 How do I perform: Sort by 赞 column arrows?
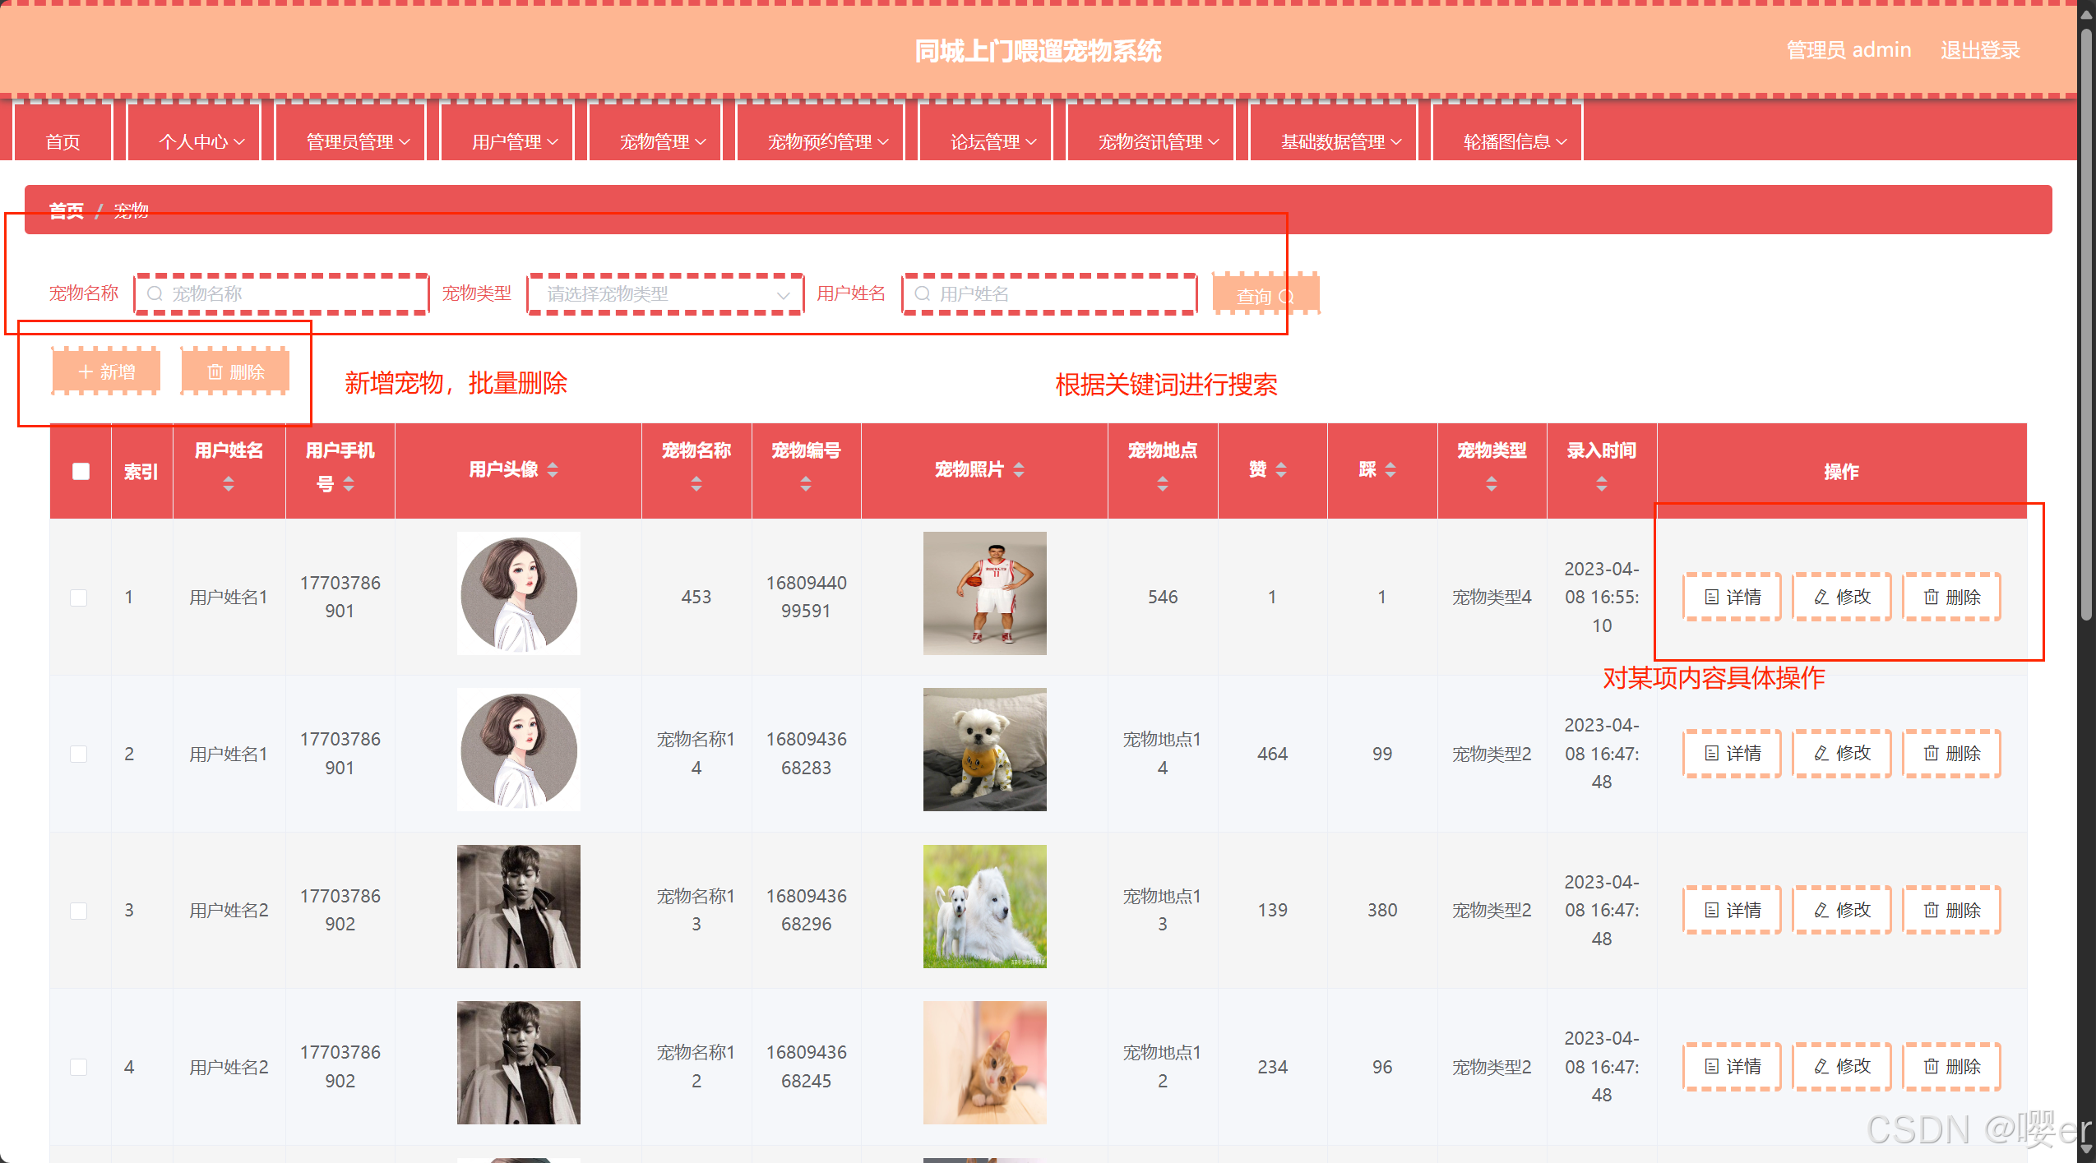click(1280, 470)
